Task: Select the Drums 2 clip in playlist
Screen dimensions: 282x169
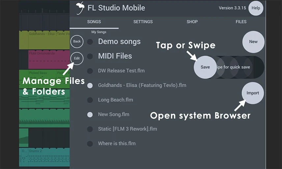Action: (x=49, y=157)
